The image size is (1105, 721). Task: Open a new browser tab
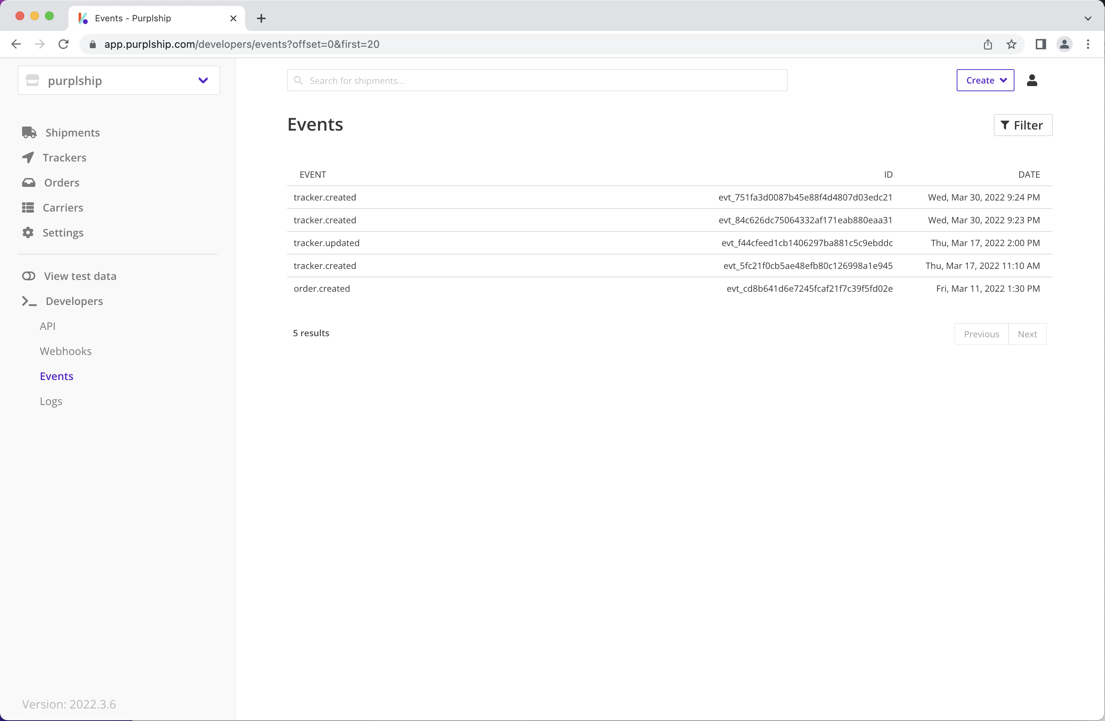click(x=261, y=18)
